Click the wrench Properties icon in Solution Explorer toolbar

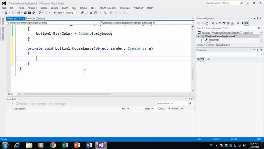[x=243, y=23]
